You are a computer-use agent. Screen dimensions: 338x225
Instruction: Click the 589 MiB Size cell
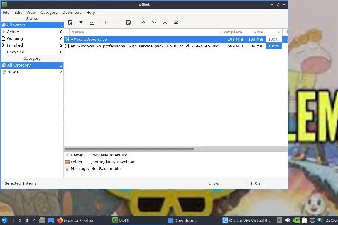(256, 46)
